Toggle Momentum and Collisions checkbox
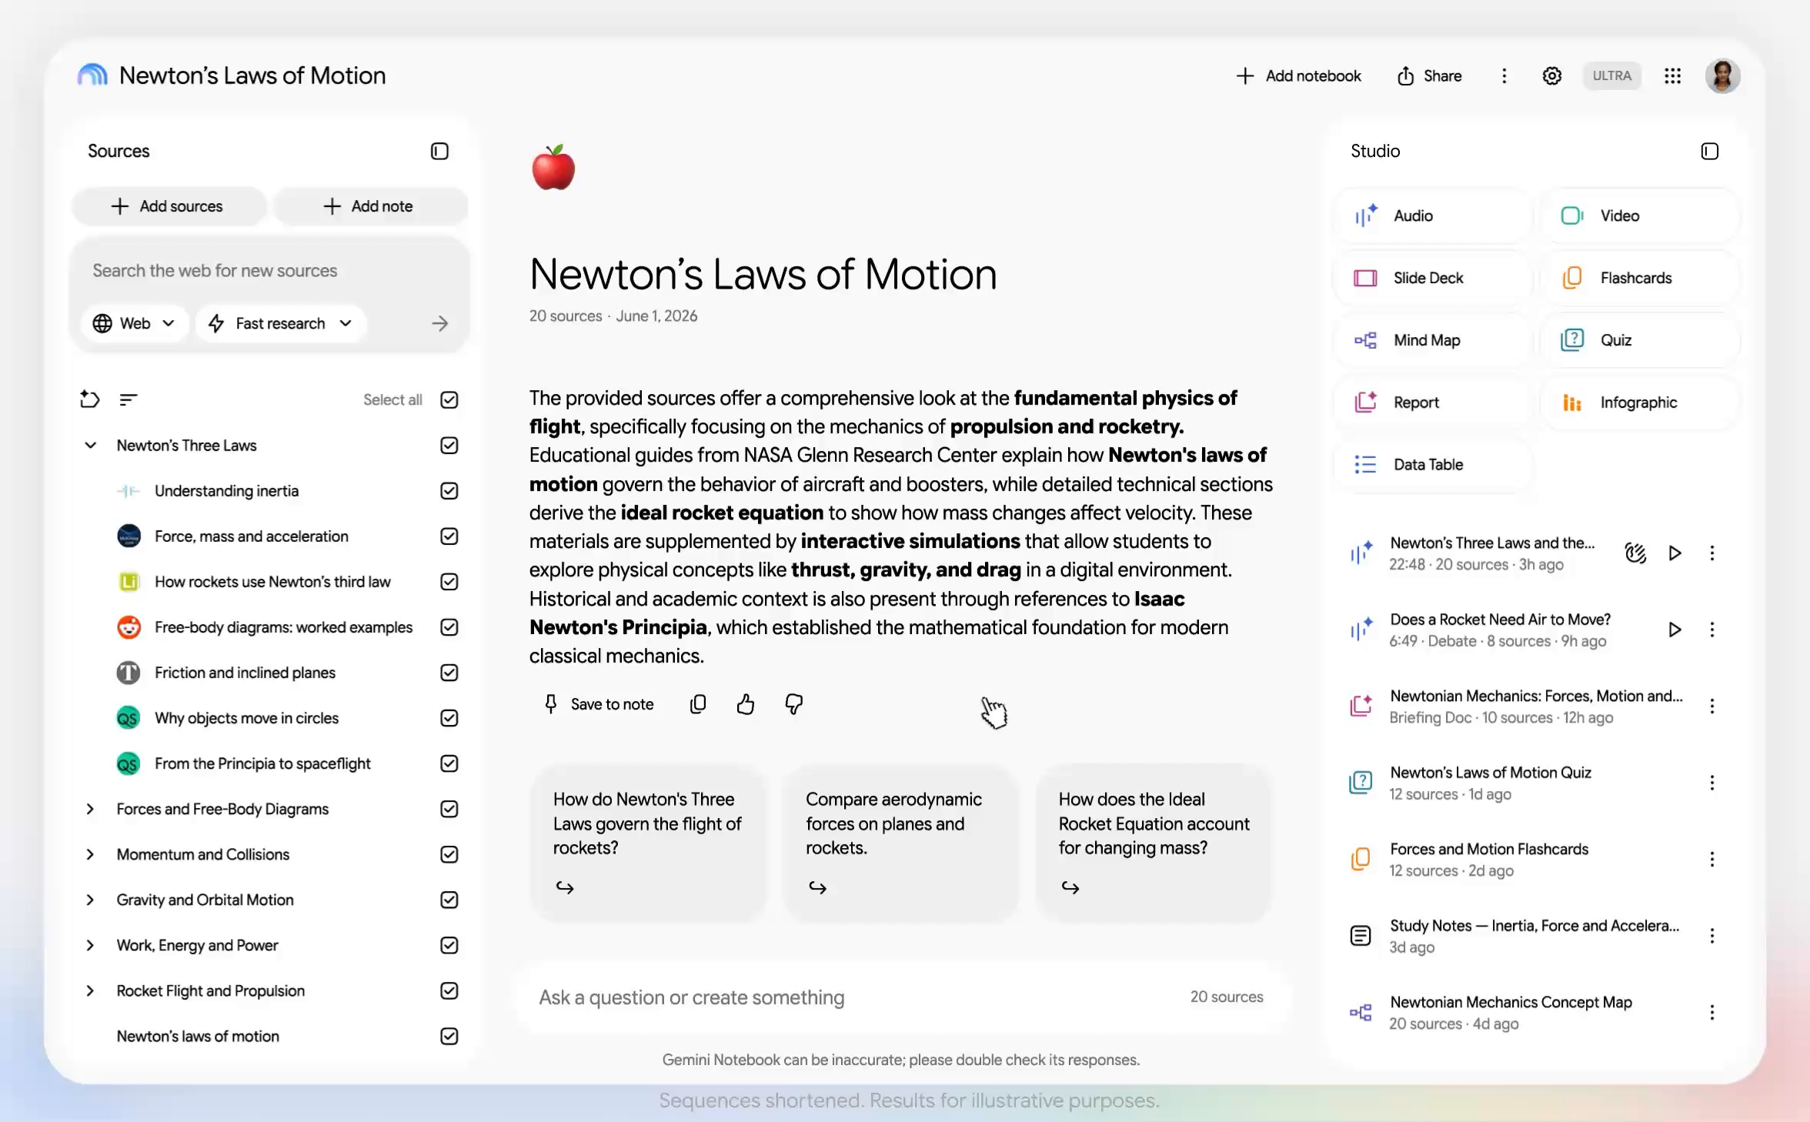Screen dimensions: 1810x1122 (449, 854)
